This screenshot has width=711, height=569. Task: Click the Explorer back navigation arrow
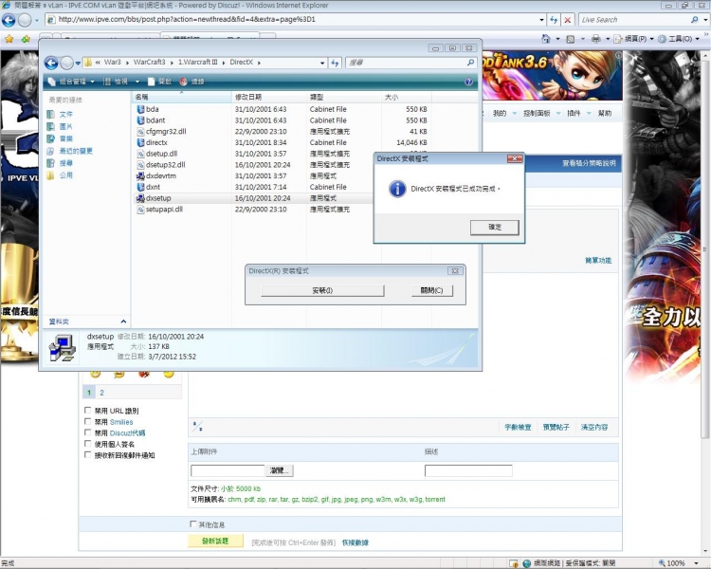point(51,63)
